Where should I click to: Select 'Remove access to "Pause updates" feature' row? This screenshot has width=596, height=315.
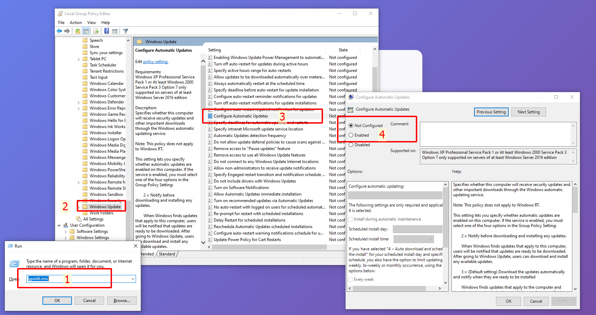coord(252,149)
